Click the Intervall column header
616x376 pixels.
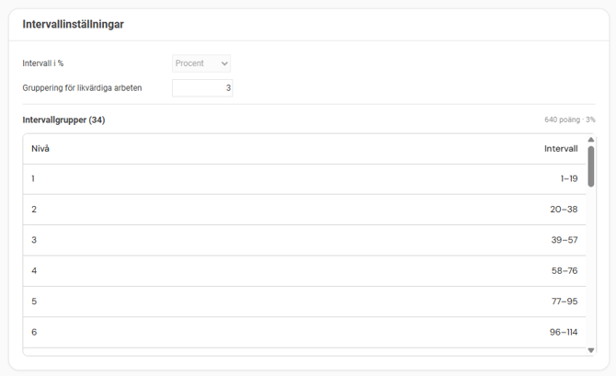(561, 149)
